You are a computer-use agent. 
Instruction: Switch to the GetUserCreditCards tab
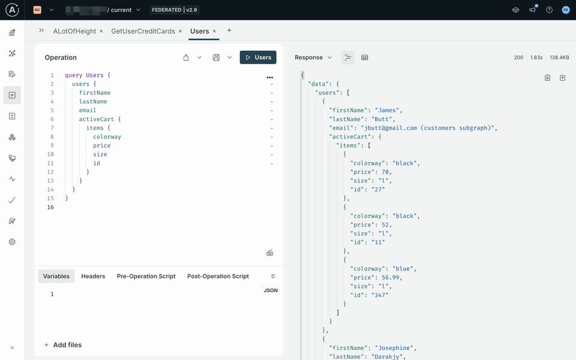tap(143, 31)
